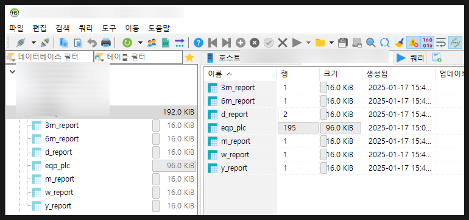Click the blue data transfer arrows icon
Screen dimensions: 469x220
pos(180,43)
